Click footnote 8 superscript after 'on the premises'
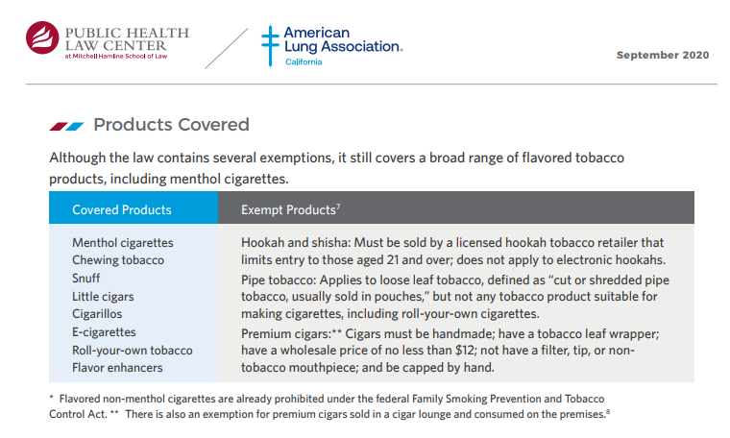The width and height of the screenshot is (730, 438). coord(608,411)
